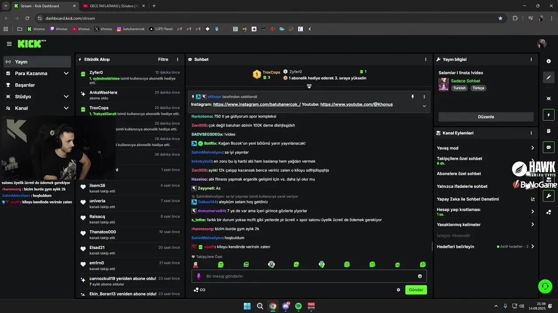Open Sohbet panel three-dot menu
This screenshot has width=558, height=313.
[x=426, y=60]
